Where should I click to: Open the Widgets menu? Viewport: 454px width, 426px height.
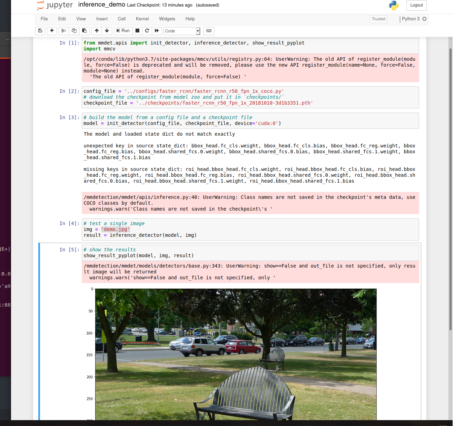pos(167,19)
